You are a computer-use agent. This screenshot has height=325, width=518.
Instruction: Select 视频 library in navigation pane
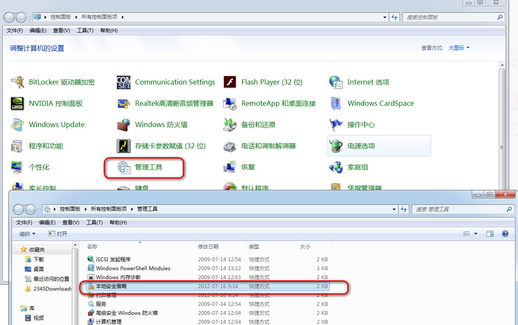pyautogui.click(x=34, y=318)
